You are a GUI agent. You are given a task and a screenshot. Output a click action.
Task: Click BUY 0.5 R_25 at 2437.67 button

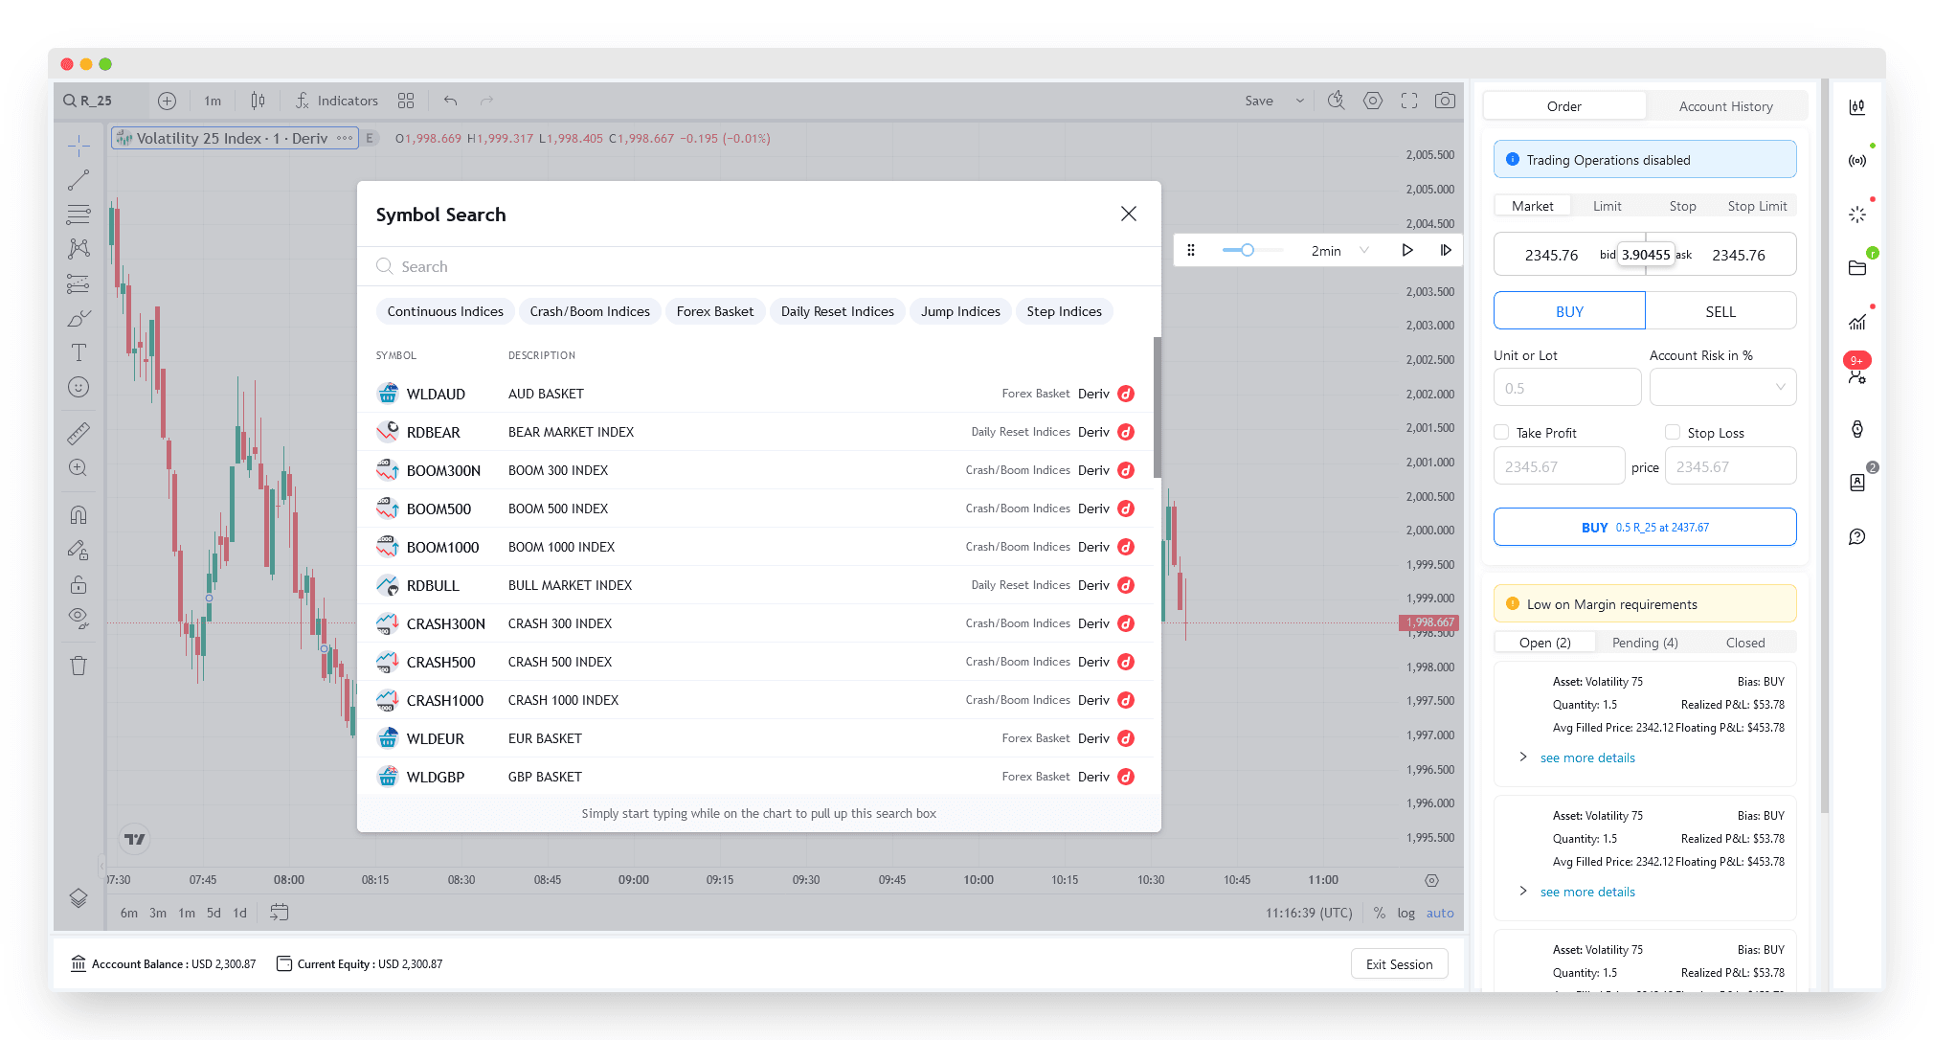(x=1645, y=527)
